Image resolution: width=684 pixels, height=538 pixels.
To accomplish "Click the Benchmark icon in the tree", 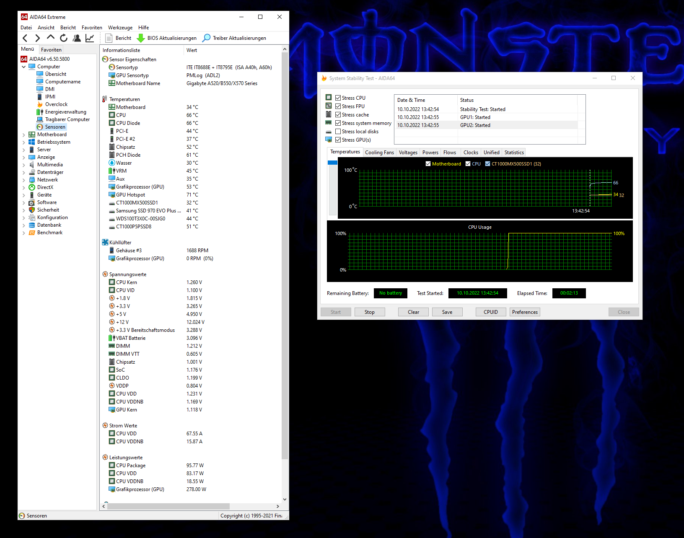I will pos(32,233).
